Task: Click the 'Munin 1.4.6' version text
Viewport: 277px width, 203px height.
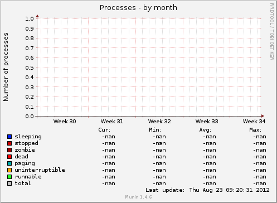Action: pos(138,197)
